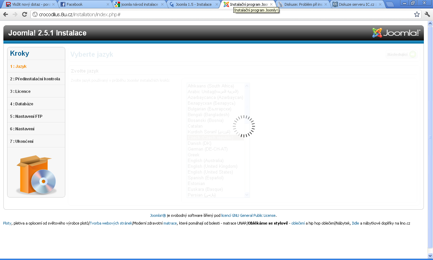The width and height of the screenshot is (433, 260).
Task: Click the globe icon in the address bar
Action: tap(35, 15)
